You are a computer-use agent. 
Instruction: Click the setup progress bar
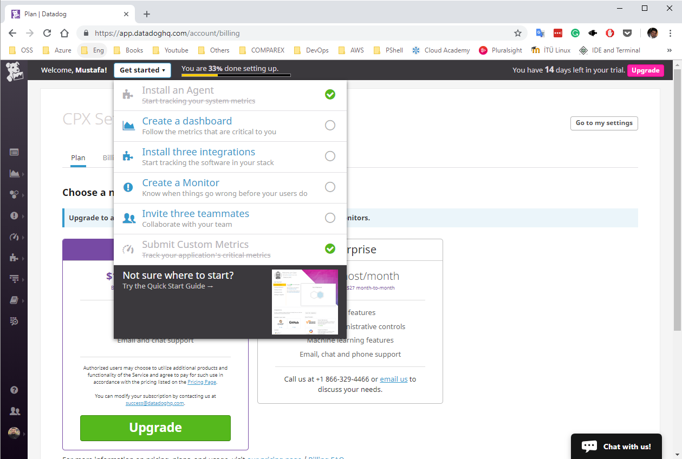pos(236,75)
